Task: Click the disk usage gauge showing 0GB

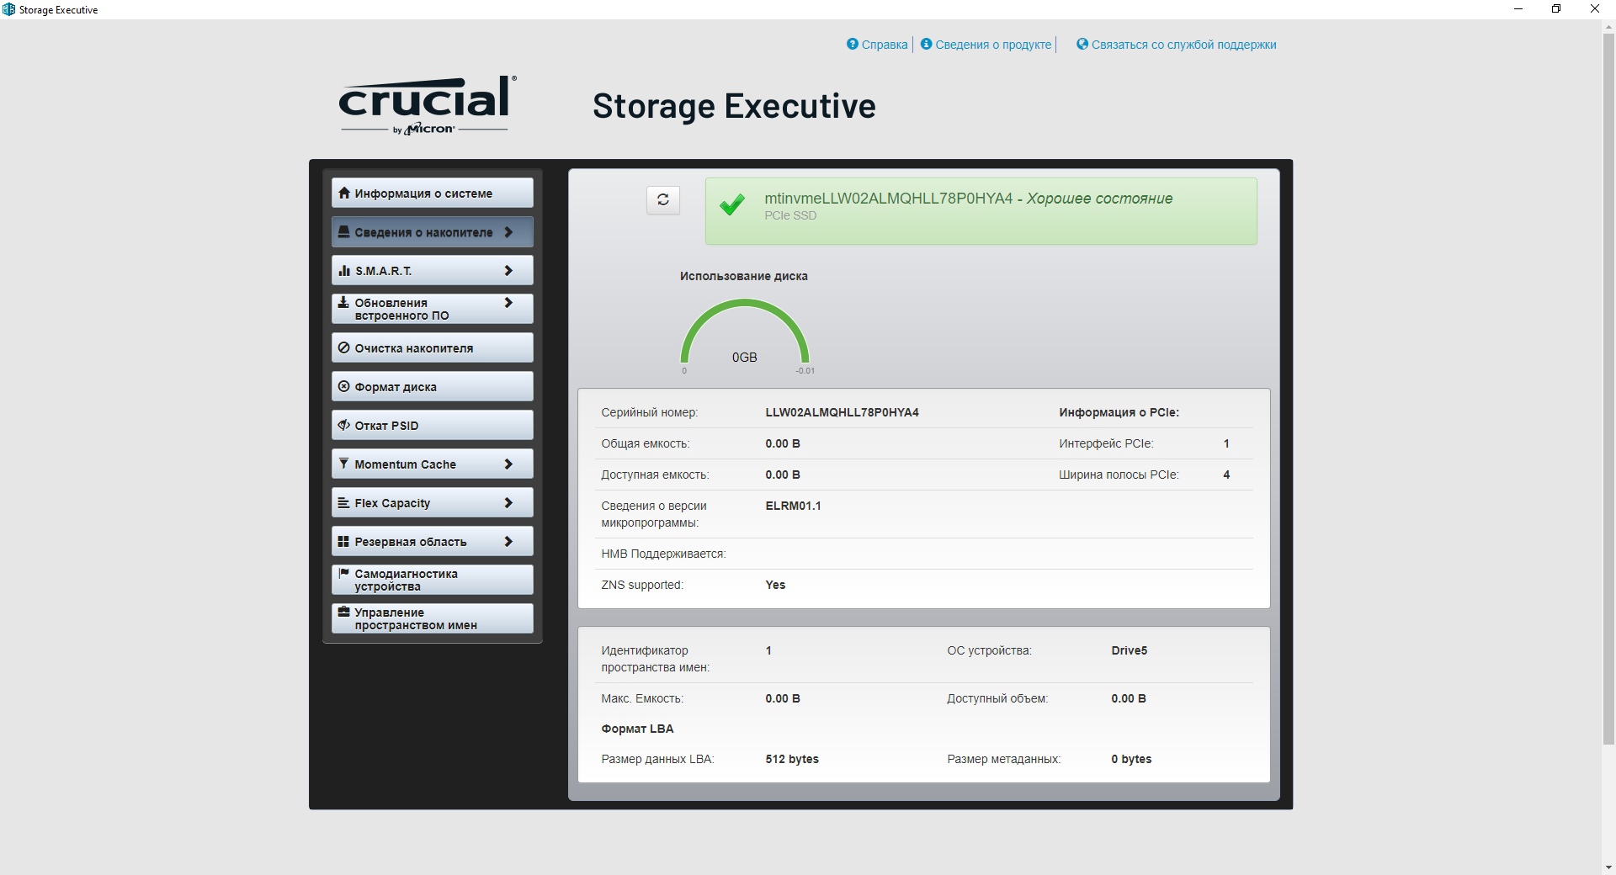Action: pos(745,337)
